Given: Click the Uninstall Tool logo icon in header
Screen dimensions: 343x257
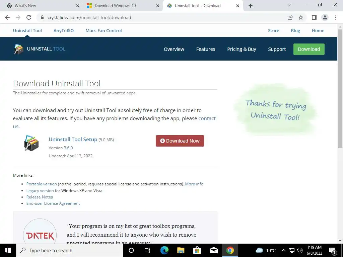Looking at the screenshot, I should click(19, 49).
